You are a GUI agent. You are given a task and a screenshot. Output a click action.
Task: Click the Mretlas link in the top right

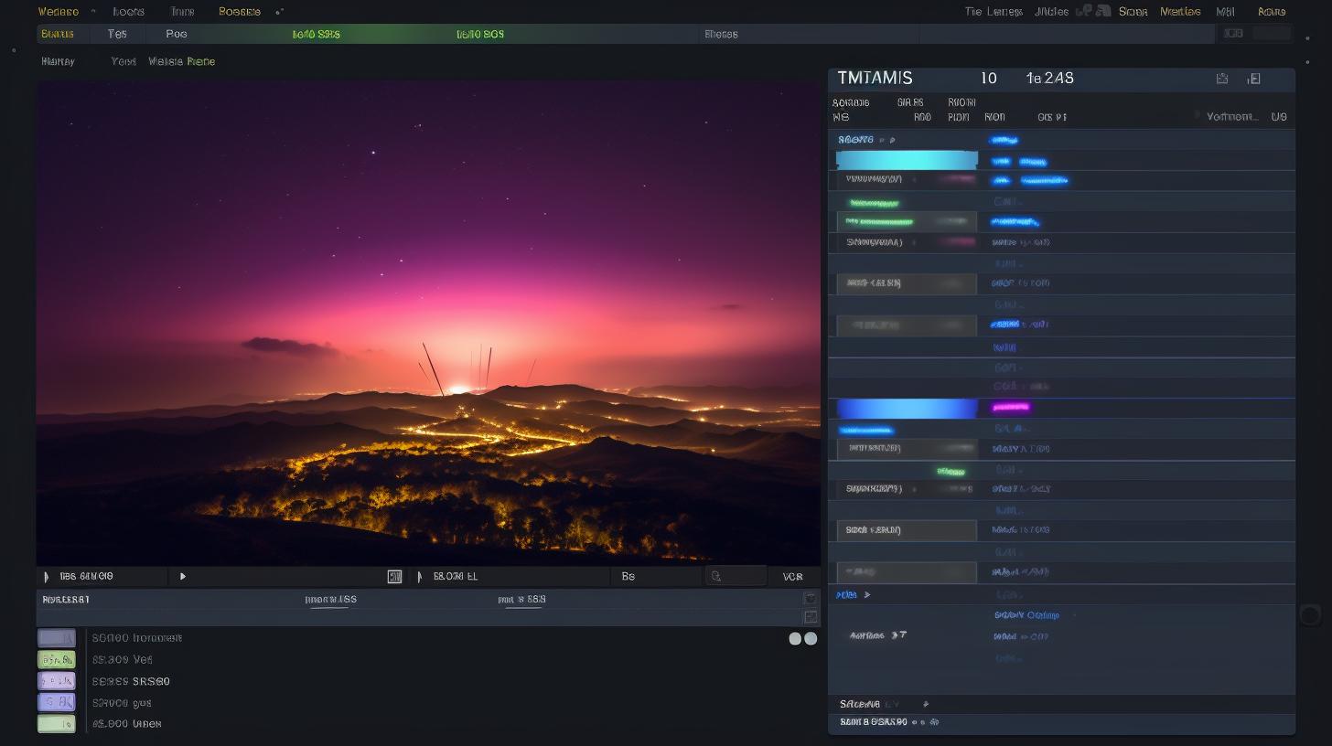(x=1180, y=12)
